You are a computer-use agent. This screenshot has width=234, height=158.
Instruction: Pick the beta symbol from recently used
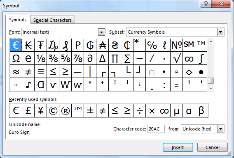[201, 110]
